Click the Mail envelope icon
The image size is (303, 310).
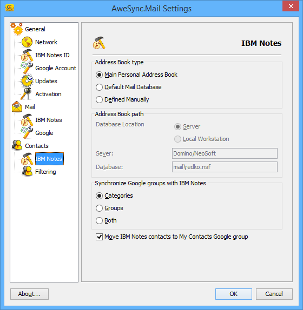[17, 107]
